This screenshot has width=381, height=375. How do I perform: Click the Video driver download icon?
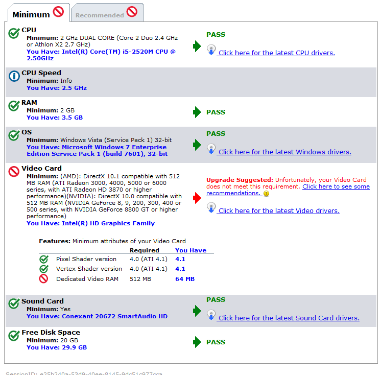(211, 208)
